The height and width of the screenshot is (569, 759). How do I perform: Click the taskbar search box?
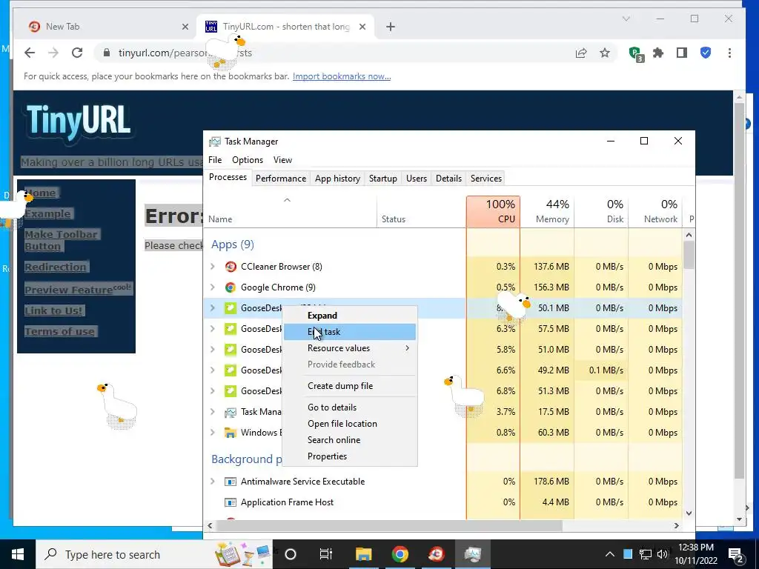pyautogui.click(x=154, y=554)
